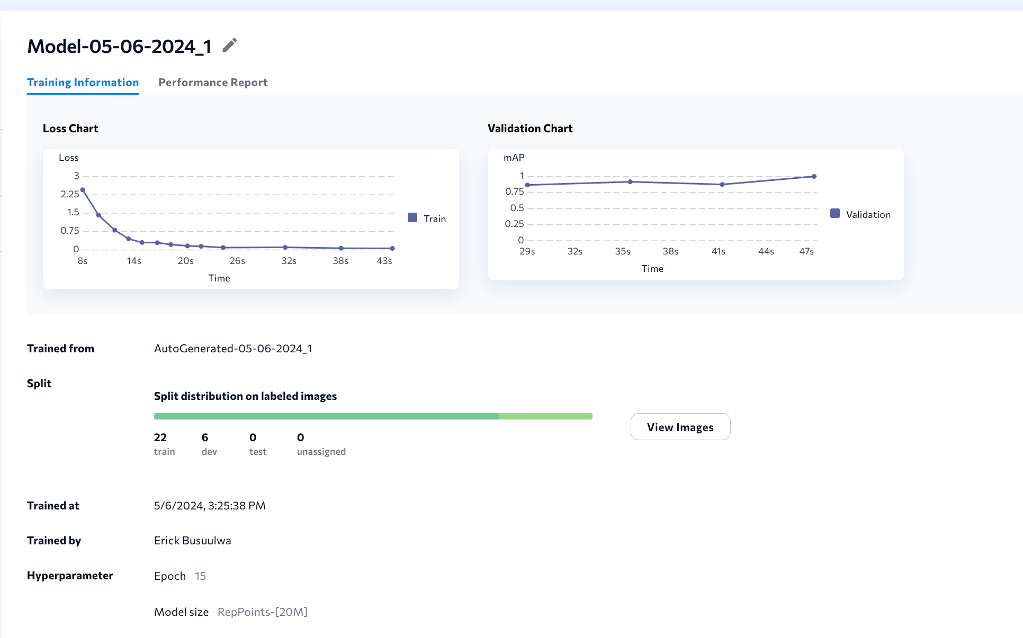The width and height of the screenshot is (1023, 638).
Task: Click the light green dev split segment
Action: [x=545, y=416]
